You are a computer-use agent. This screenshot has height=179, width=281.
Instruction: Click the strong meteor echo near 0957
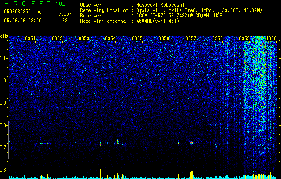pos(192,143)
